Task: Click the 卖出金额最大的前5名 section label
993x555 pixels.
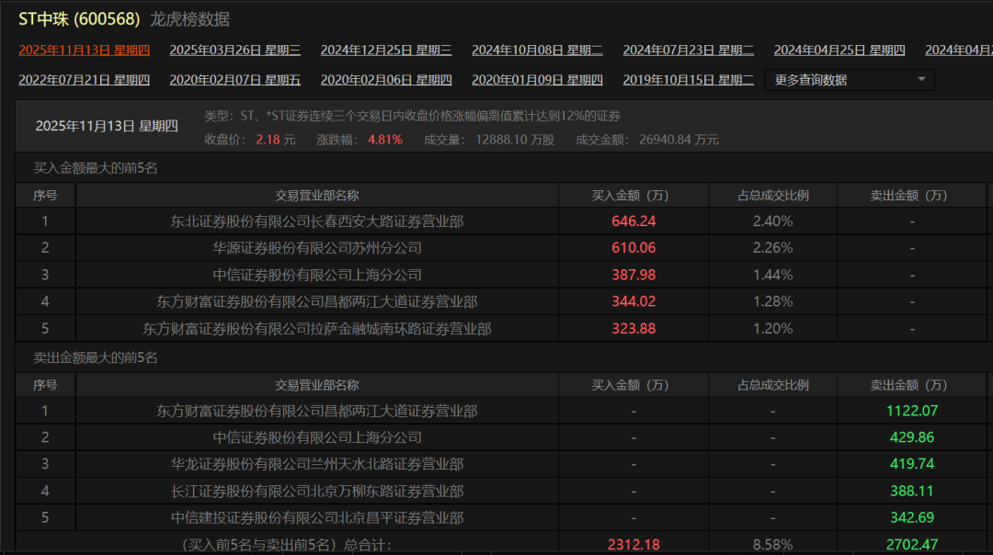Action: pyautogui.click(x=96, y=358)
